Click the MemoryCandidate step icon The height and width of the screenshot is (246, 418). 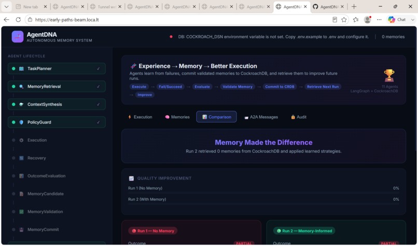tap(21, 194)
